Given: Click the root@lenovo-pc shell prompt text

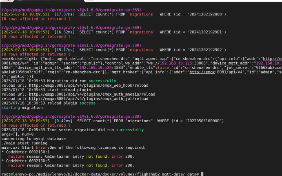Looking at the screenshot, I should (x=100, y=174).
